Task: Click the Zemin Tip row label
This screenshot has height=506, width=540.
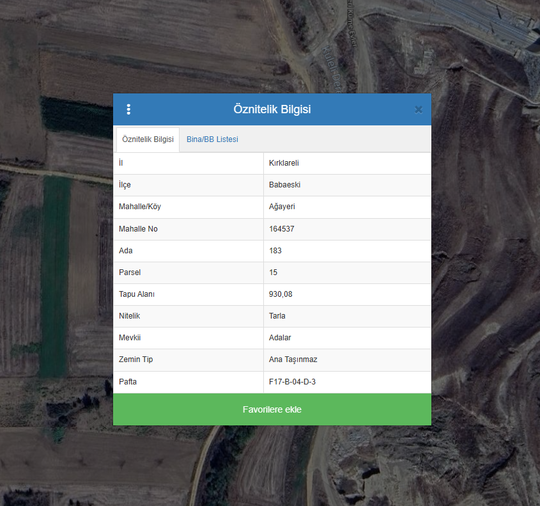Action: coord(135,360)
